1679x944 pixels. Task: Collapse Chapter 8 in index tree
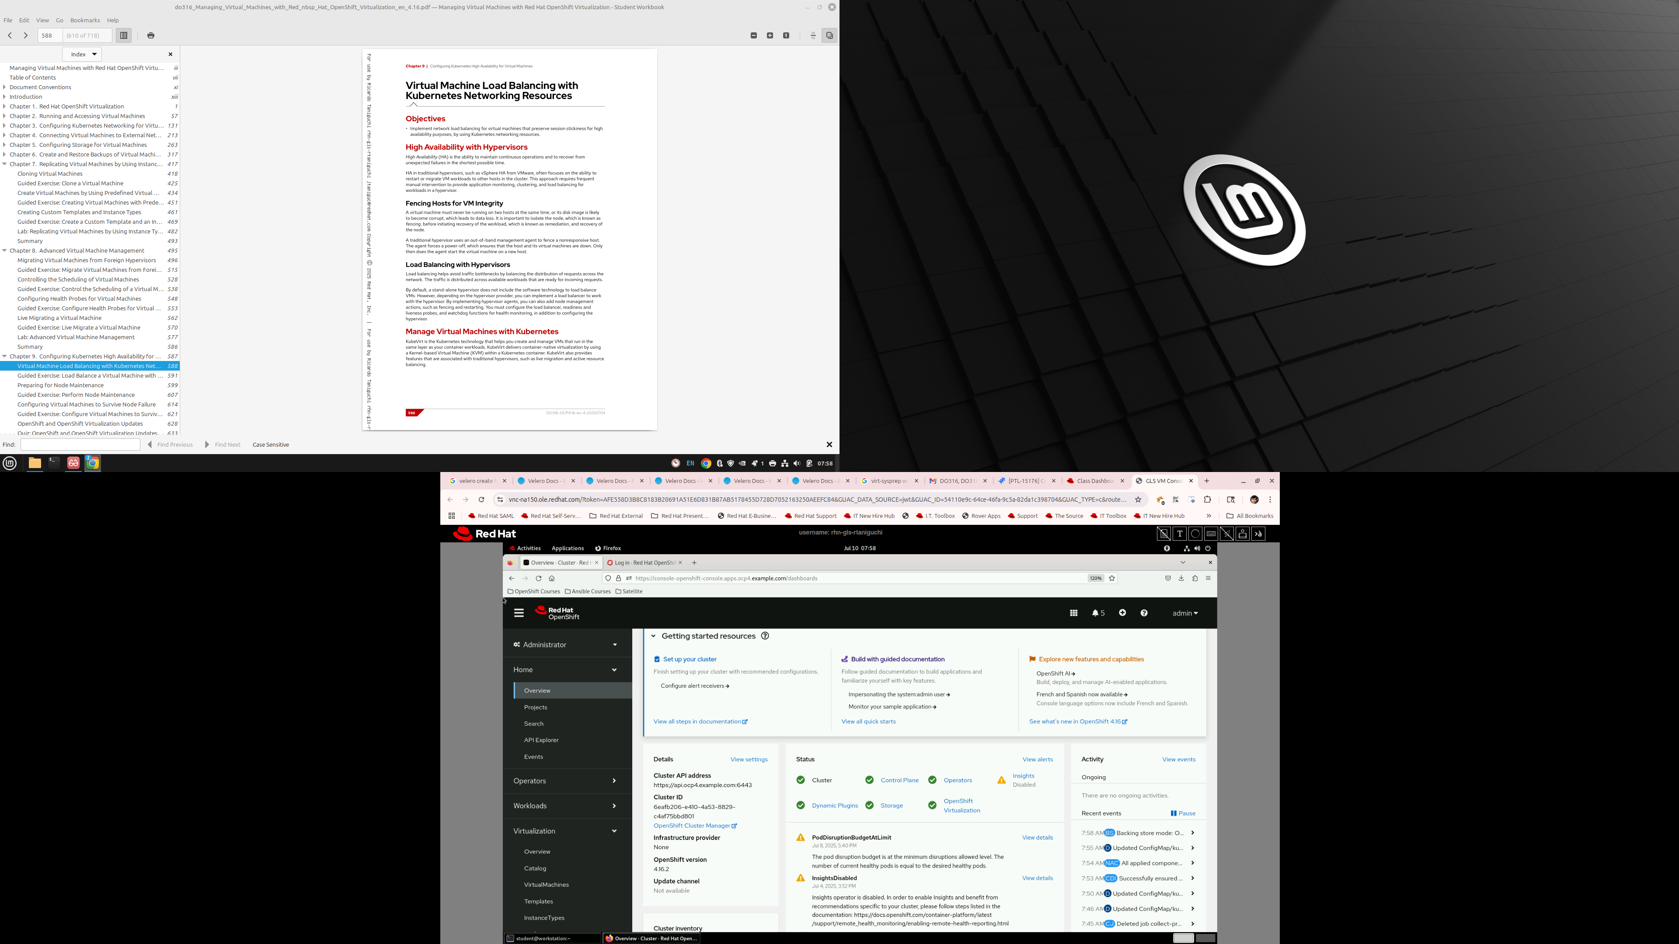point(4,250)
